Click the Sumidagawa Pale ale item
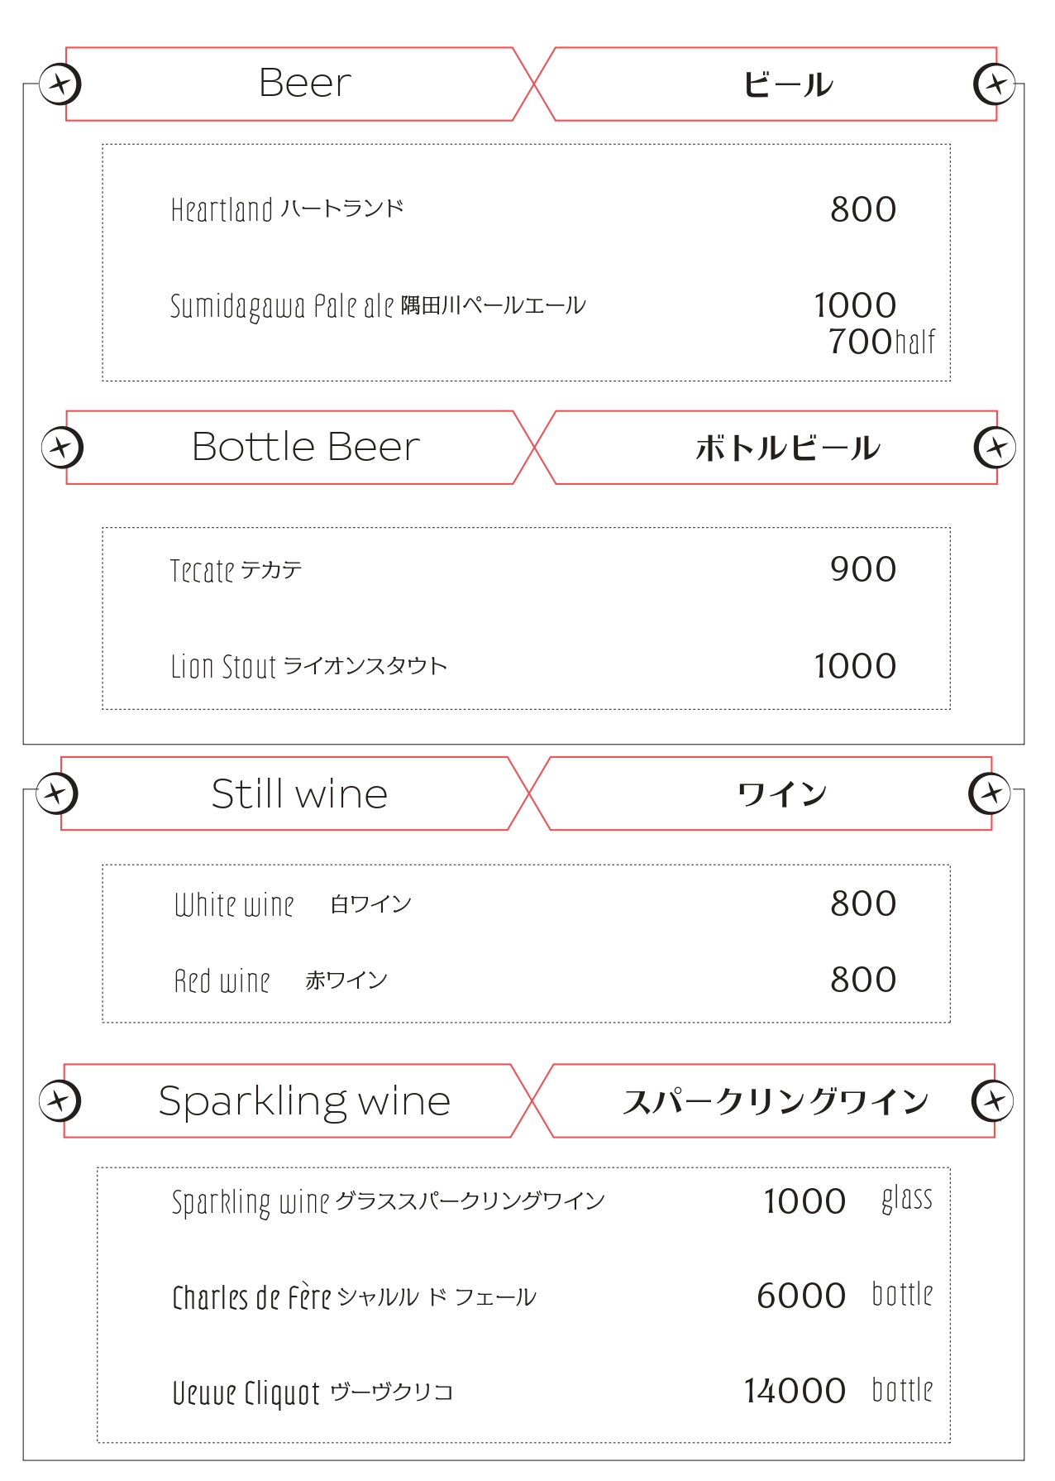The height and width of the screenshot is (1481, 1055). click(378, 307)
